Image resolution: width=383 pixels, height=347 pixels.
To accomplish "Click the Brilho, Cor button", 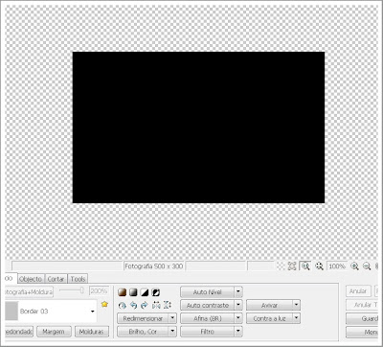I will pyautogui.click(x=143, y=332).
